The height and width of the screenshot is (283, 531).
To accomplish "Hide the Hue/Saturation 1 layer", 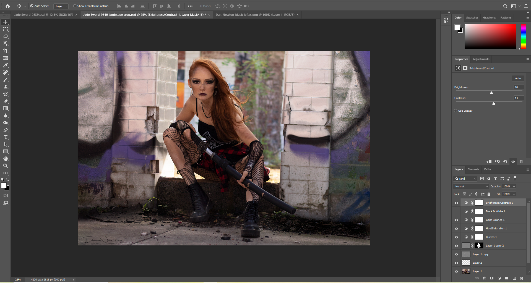I will pos(456,229).
